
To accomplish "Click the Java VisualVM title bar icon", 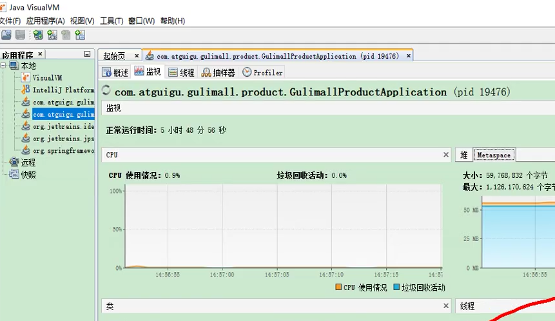I will coord(3,7).
